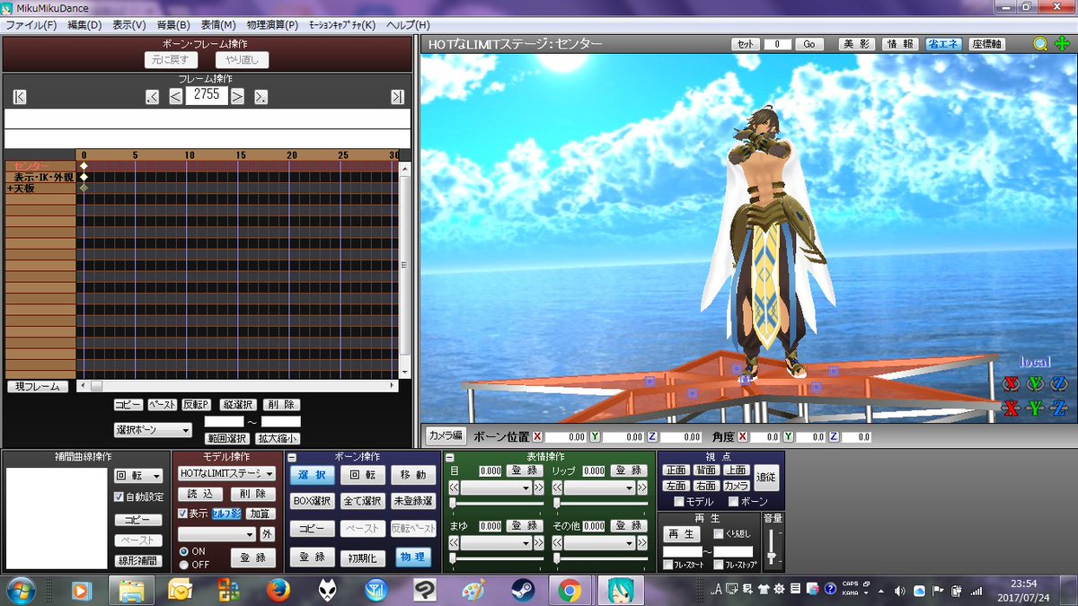This screenshot has height=606, width=1078.
Task: Jump to first frame arrow button
Action: point(20,97)
